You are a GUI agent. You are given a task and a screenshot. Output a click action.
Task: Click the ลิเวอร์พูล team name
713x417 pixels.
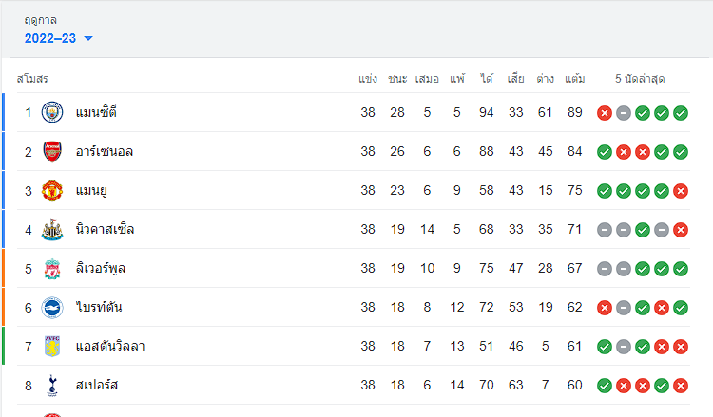pos(101,268)
